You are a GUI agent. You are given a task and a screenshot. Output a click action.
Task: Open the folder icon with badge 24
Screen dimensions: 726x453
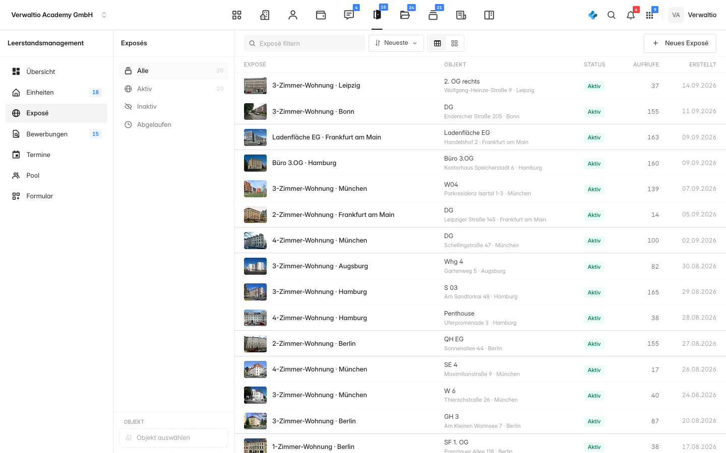coord(405,15)
